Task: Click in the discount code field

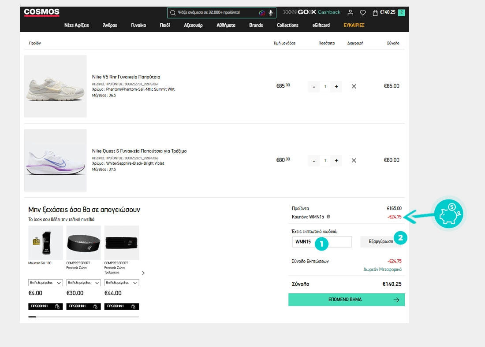Action: point(322,242)
